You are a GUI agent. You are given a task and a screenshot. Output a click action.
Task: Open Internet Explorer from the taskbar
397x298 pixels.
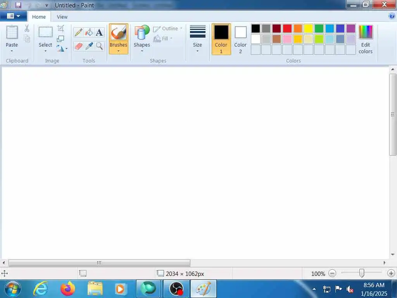pyautogui.click(x=40, y=289)
